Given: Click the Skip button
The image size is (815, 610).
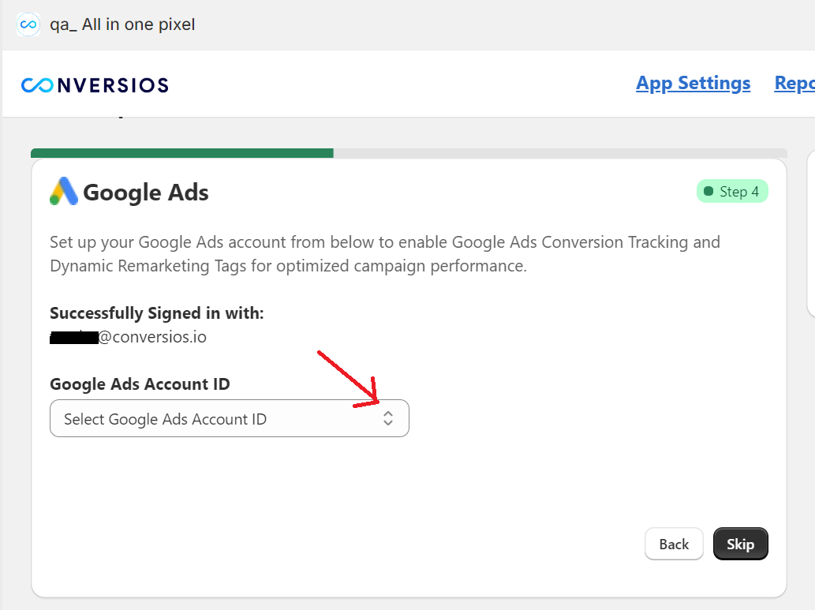Looking at the screenshot, I should pos(740,544).
